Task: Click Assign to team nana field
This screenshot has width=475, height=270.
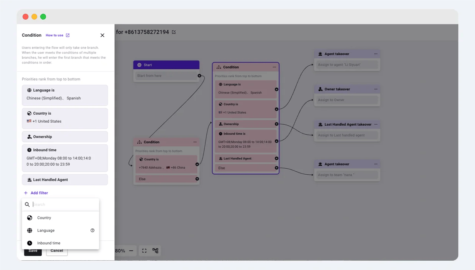Action: (x=347, y=175)
